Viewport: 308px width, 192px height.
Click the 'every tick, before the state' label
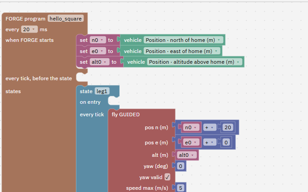tap(39, 78)
